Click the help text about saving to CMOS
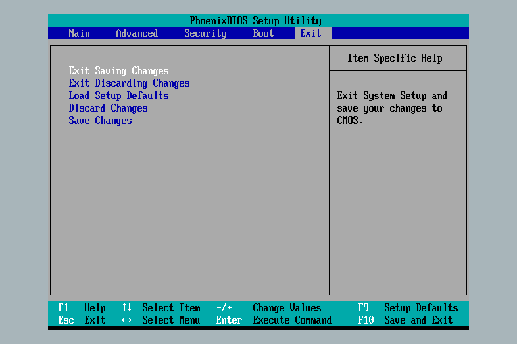This screenshot has width=517, height=344. [392, 108]
